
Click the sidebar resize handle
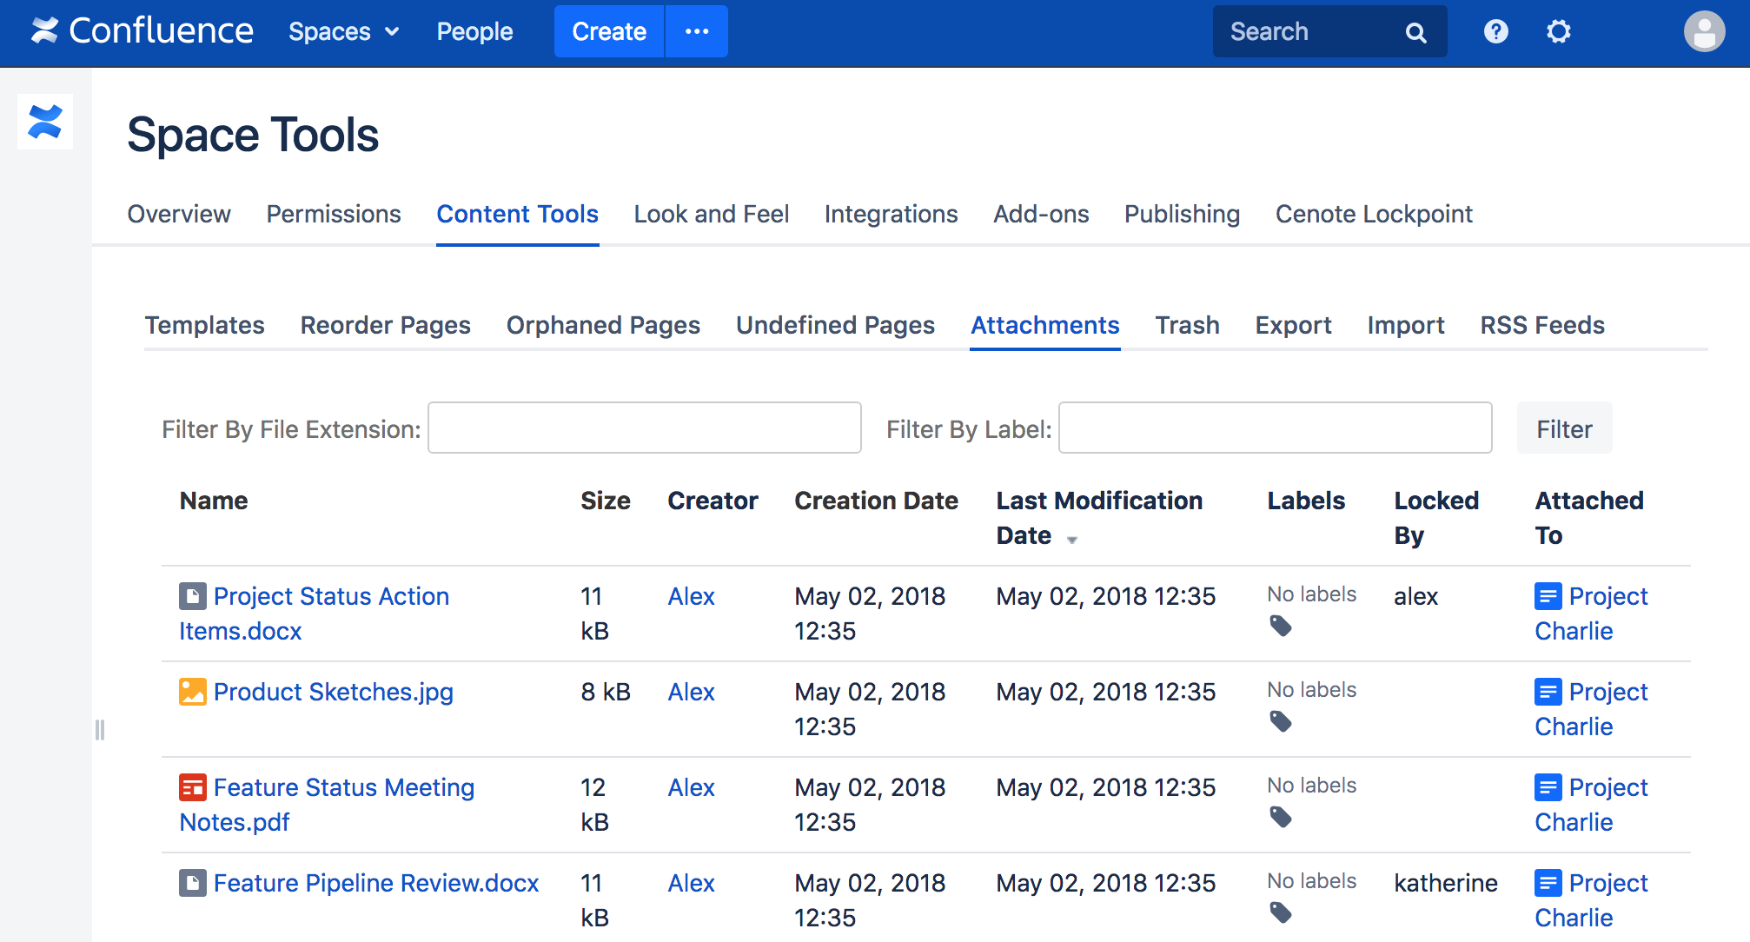click(x=100, y=730)
